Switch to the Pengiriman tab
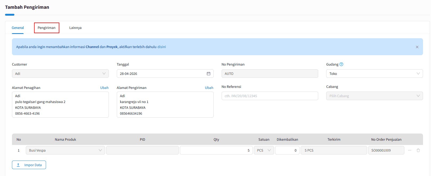 (47, 28)
